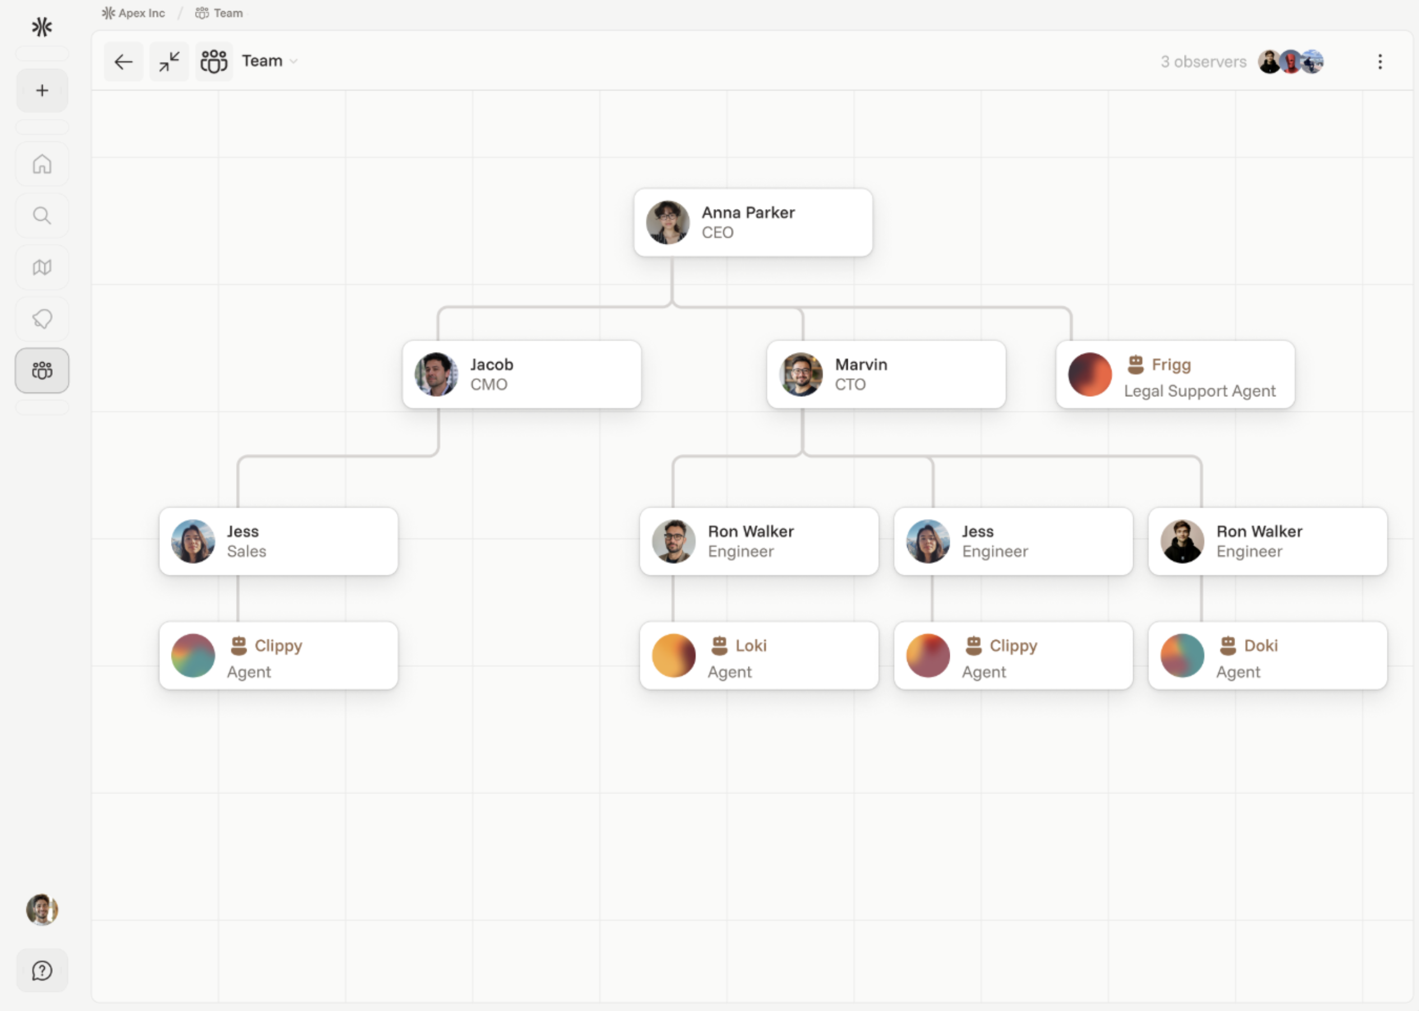Create something new with the plus icon
The image size is (1419, 1011).
coord(41,90)
